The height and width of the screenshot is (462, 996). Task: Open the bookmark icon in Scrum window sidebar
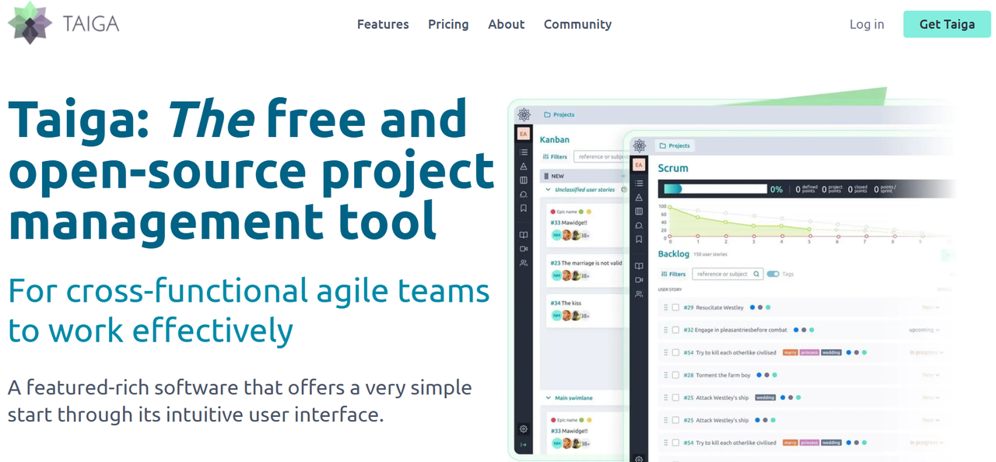point(639,240)
